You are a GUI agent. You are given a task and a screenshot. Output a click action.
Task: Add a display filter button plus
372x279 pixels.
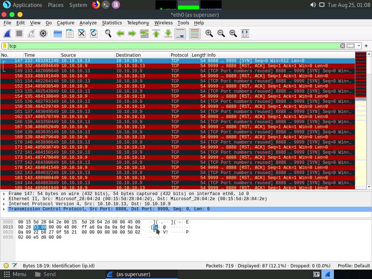[x=366, y=46]
